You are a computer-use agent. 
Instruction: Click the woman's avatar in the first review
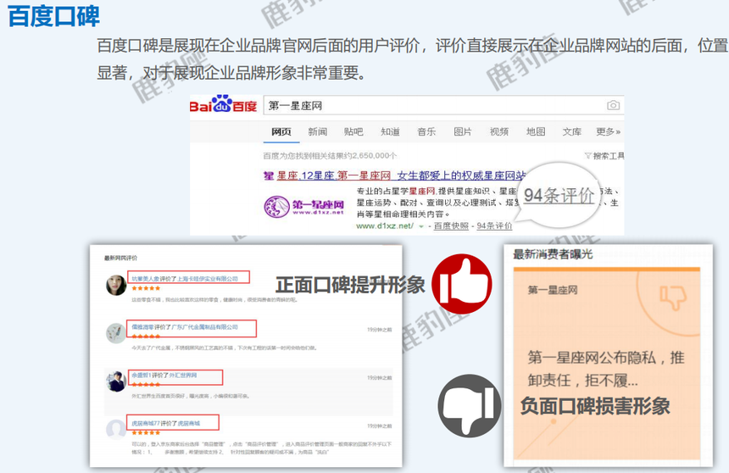pyautogui.click(x=116, y=285)
